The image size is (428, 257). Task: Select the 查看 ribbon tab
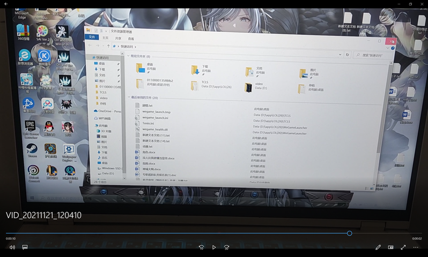pos(131,39)
